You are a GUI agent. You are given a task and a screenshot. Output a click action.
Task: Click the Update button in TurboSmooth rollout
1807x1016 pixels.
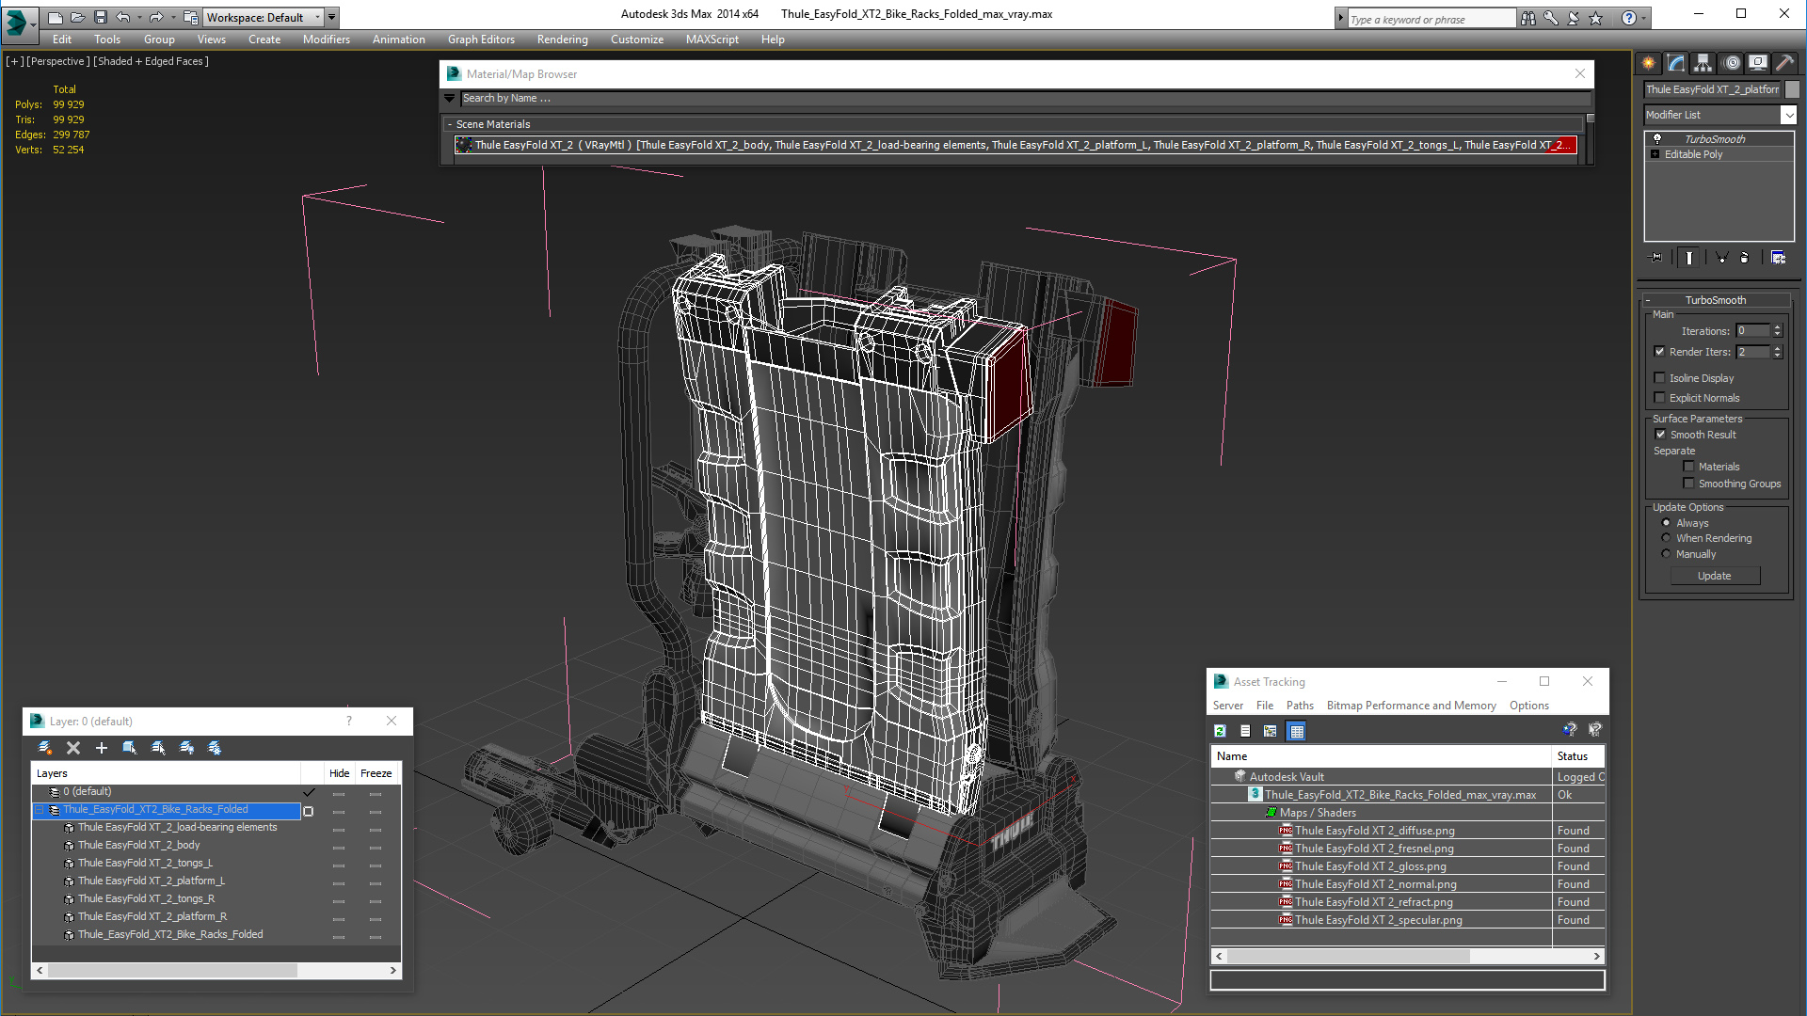[x=1715, y=576]
